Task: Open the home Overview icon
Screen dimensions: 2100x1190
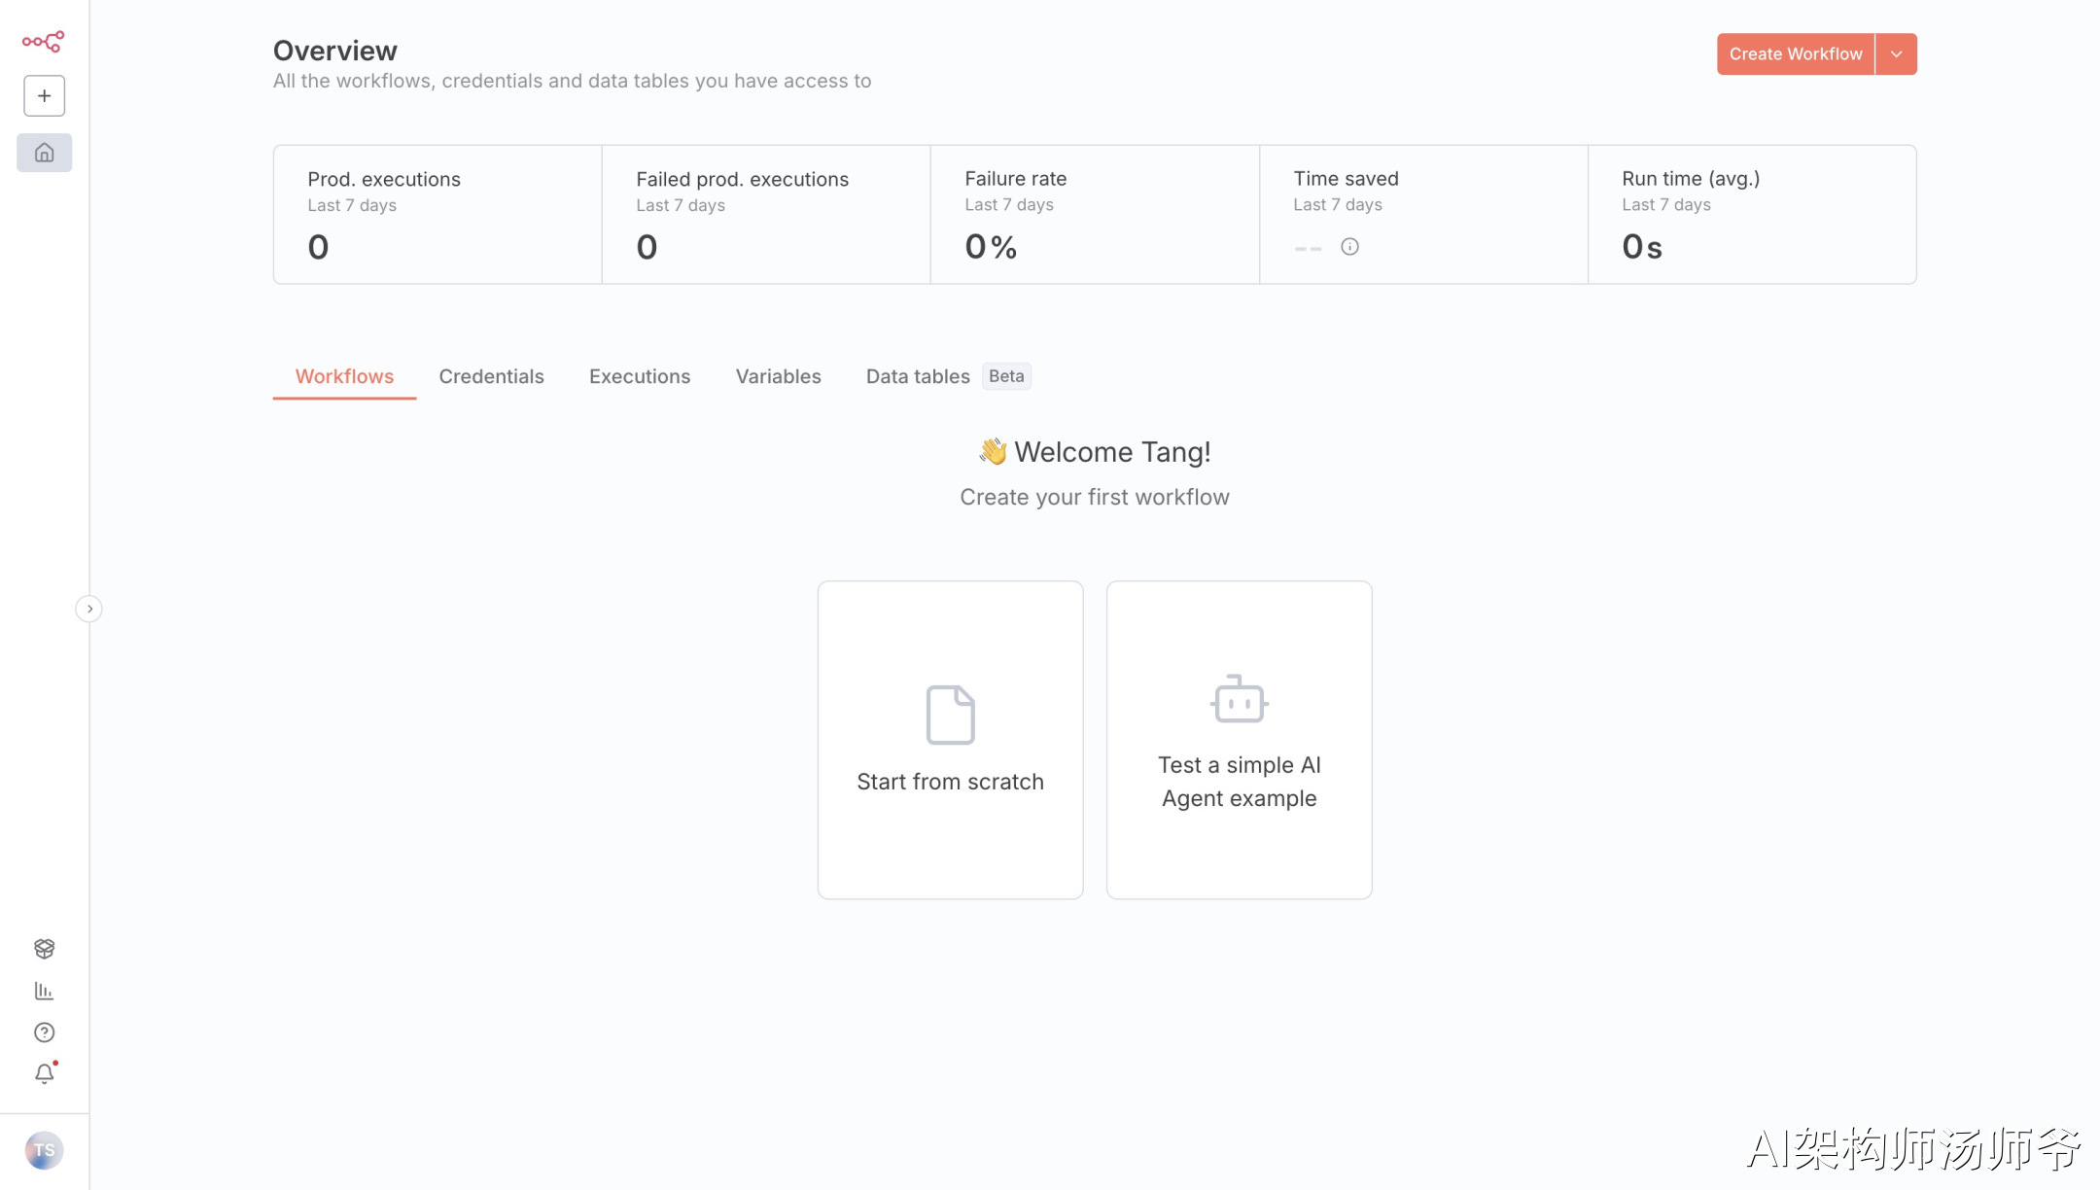Action: [x=44, y=153]
